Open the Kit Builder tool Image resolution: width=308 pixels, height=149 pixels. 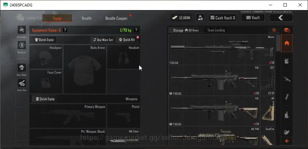click(22, 30)
